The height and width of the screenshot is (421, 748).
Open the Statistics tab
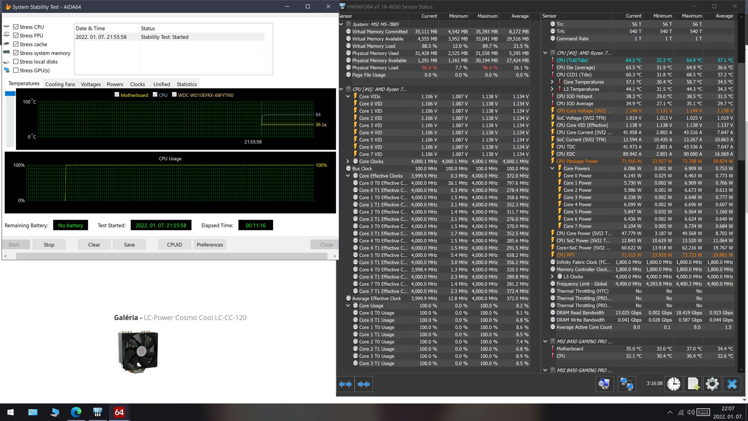click(186, 84)
